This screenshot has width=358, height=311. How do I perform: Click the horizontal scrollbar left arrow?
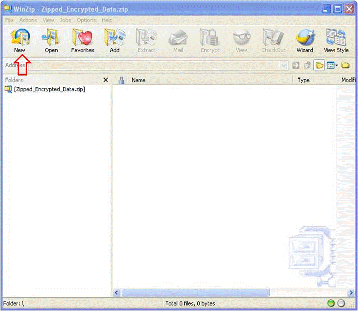click(117, 293)
